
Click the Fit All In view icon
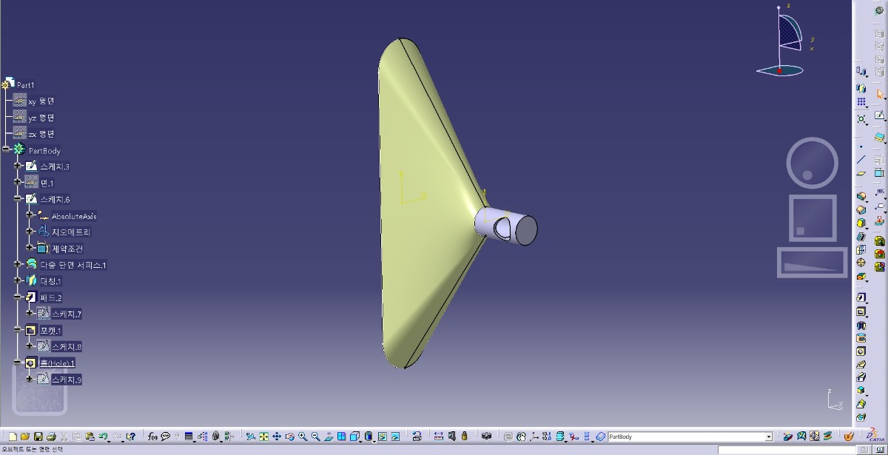263,437
